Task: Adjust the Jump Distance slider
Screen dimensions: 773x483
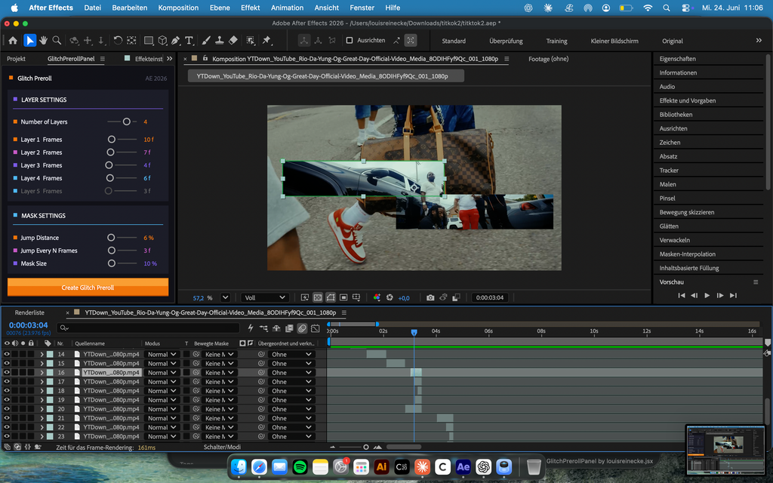Action: (x=122, y=238)
